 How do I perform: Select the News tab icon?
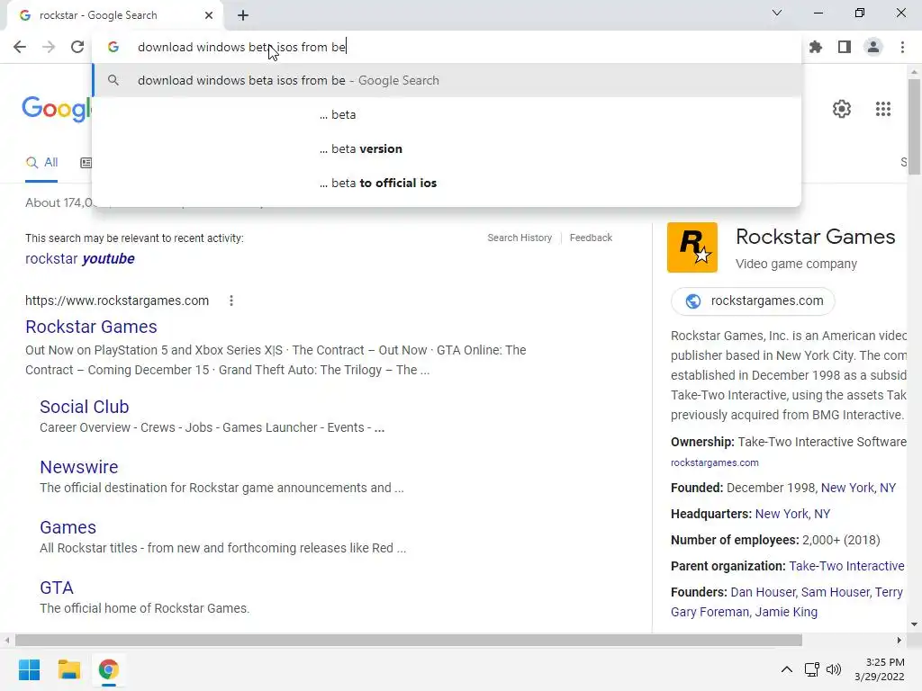[x=86, y=163]
